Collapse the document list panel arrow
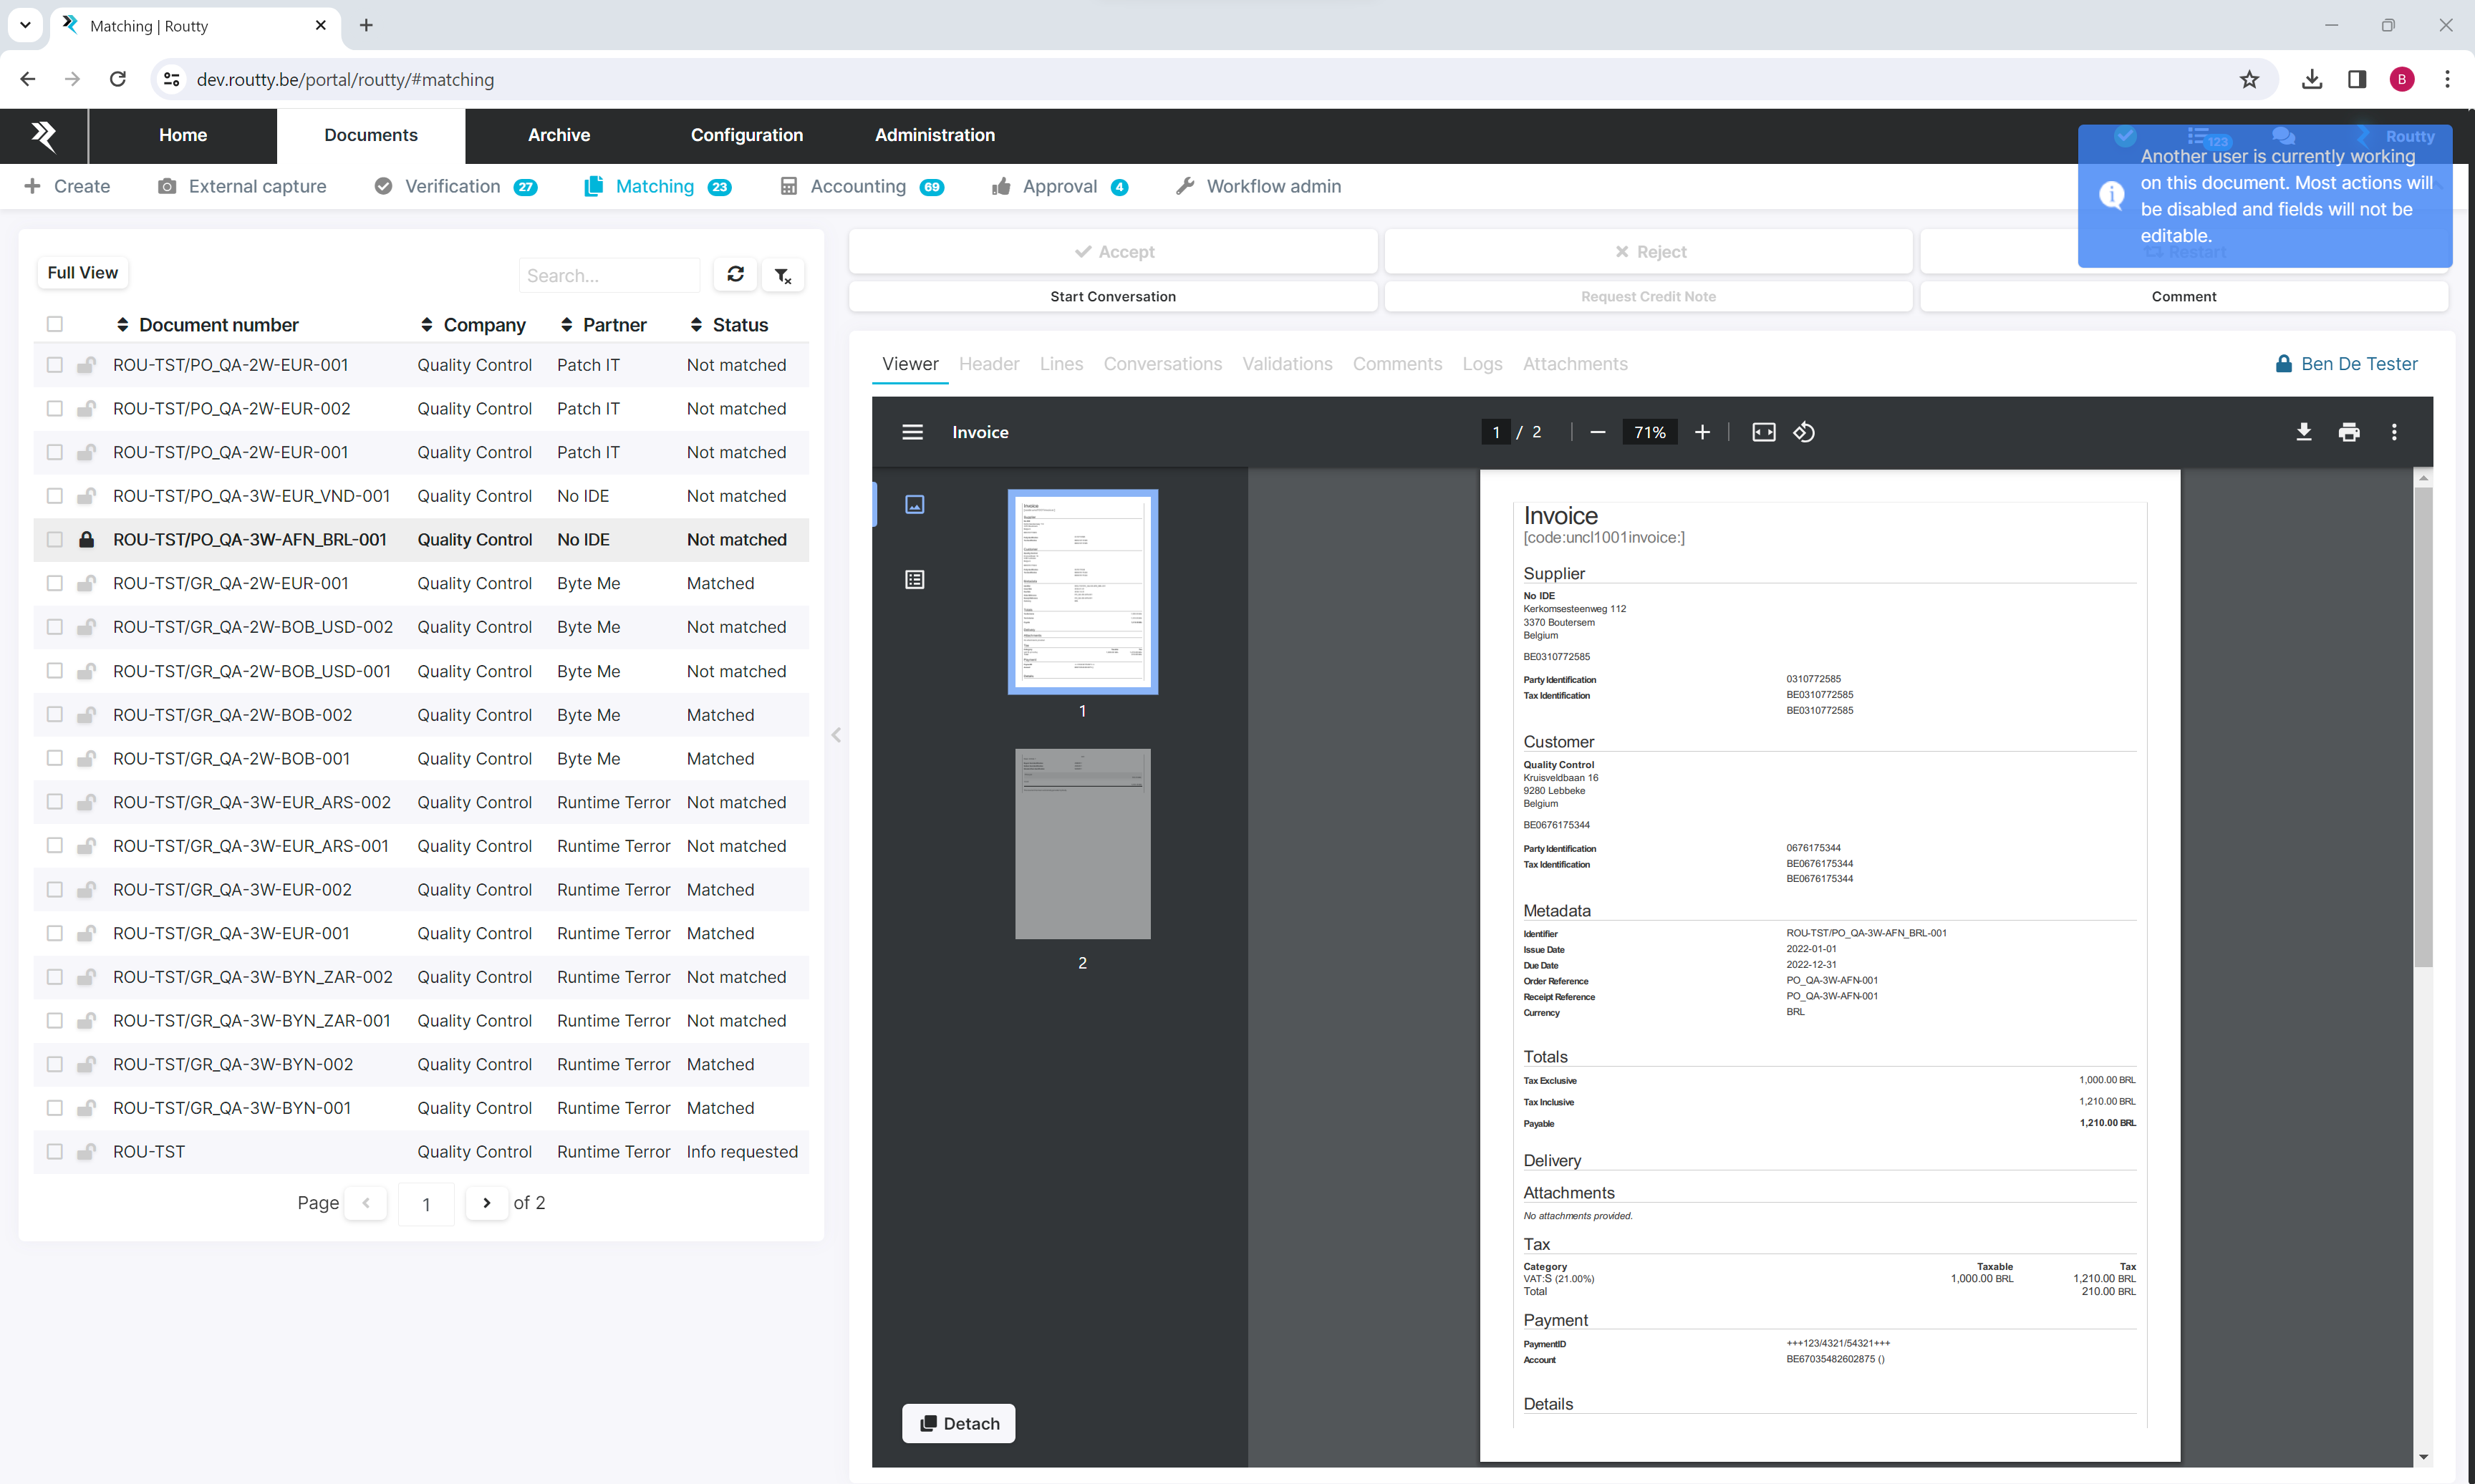This screenshot has height=1484, width=2475. tap(836, 735)
